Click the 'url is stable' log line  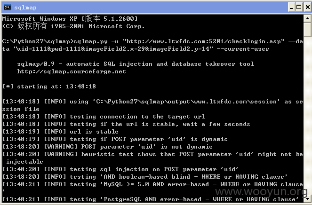[61, 132]
